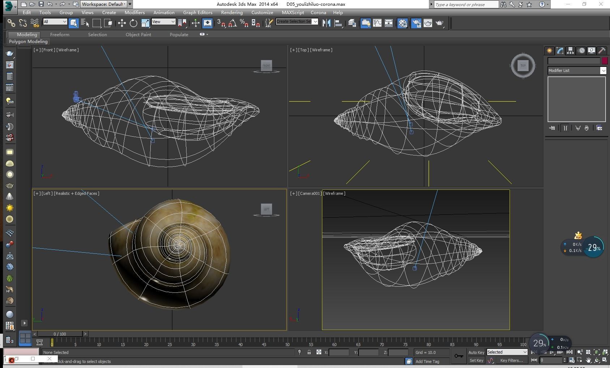
Task: Open the Motion command panel
Action: (581, 51)
